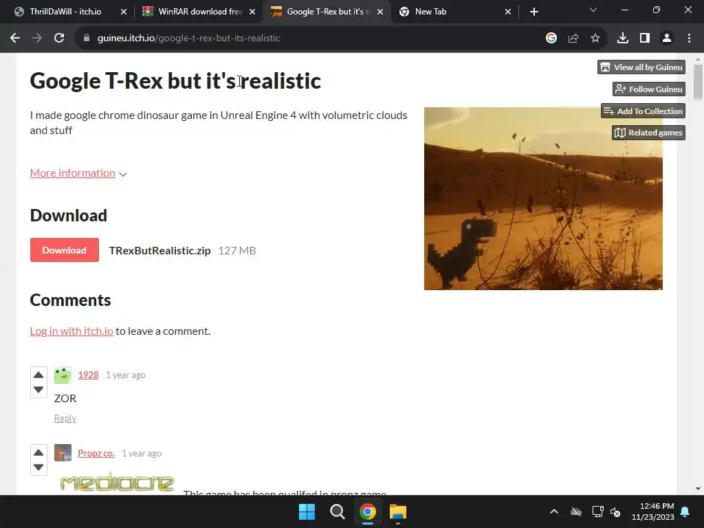Upvote the comment by 1928
This screenshot has height=528, width=704.
38,375
